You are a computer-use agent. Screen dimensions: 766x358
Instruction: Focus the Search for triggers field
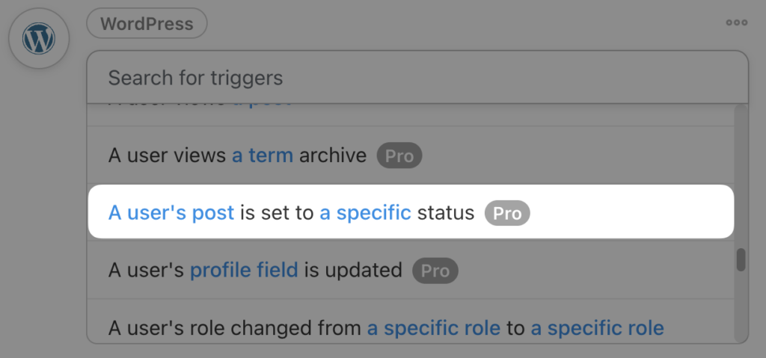[x=417, y=78]
